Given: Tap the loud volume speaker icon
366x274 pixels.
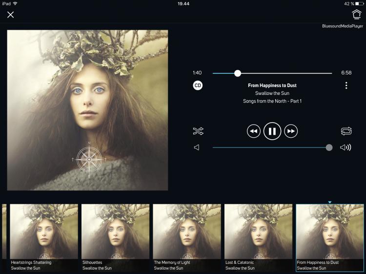Looking at the screenshot, I should coord(346,147).
